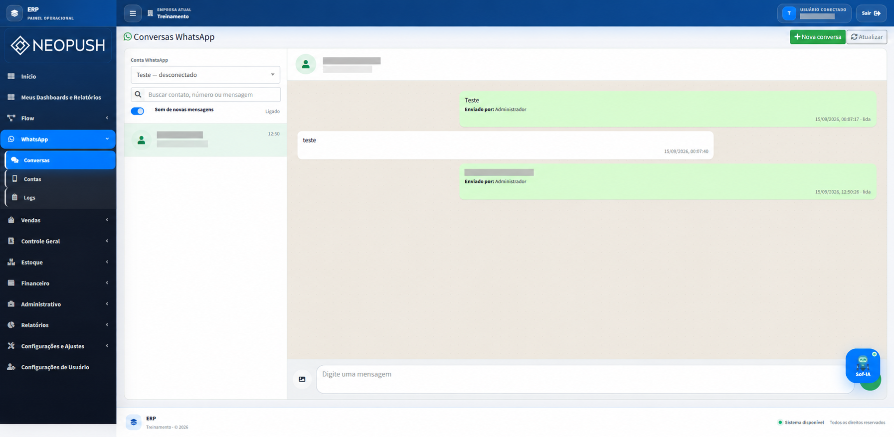
Task: Toggle the Som de novas mensagens switch
Action: [x=138, y=111]
